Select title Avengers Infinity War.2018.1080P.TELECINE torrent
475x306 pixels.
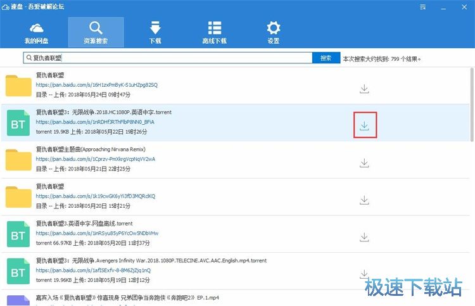[151, 260]
